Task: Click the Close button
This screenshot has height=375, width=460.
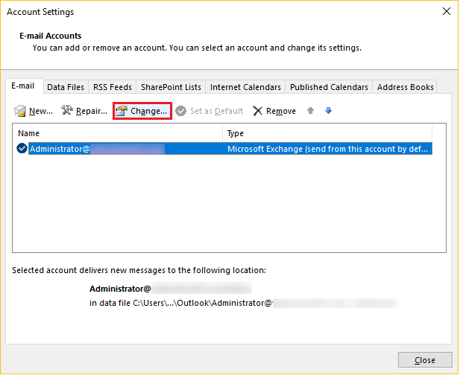Action: [425, 360]
